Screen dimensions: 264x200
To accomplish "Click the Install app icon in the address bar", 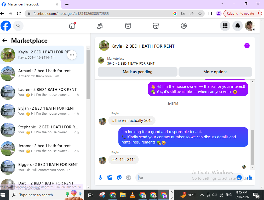I will pos(183,14).
